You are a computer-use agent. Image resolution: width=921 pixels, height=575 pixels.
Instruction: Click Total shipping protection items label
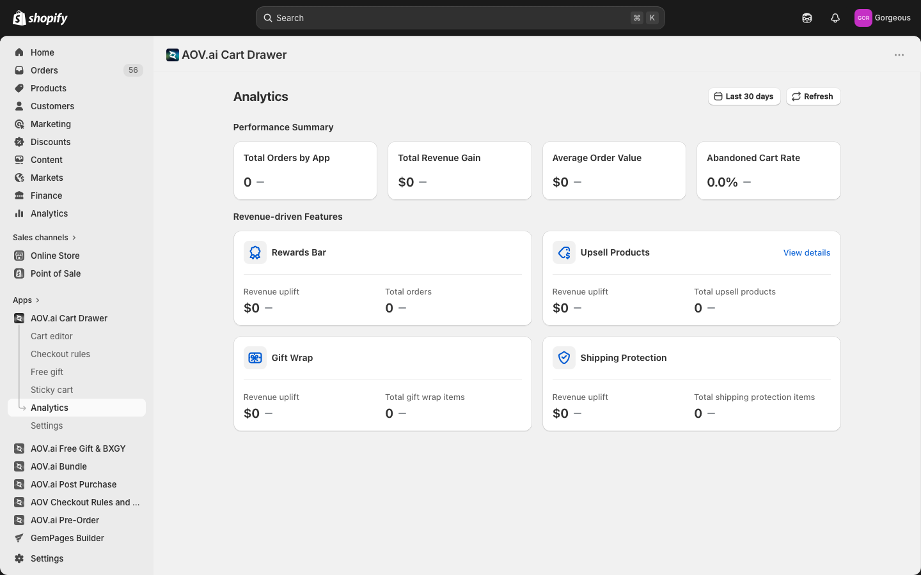coord(754,397)
